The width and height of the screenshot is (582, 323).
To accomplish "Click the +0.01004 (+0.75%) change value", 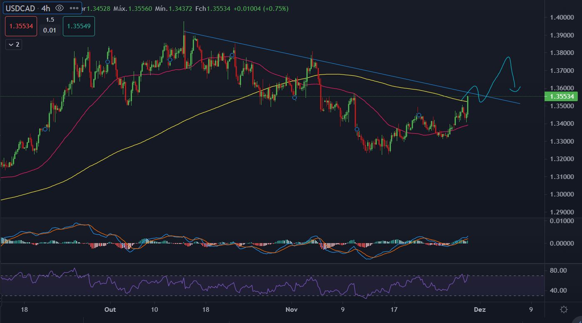I will (x=261, y=8).
